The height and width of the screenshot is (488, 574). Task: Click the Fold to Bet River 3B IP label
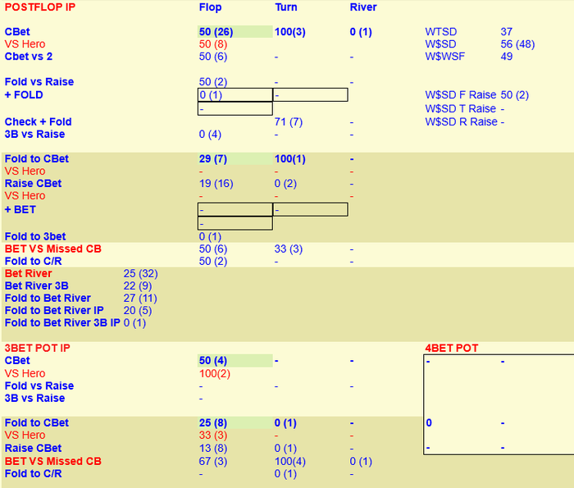click(62, 323)
